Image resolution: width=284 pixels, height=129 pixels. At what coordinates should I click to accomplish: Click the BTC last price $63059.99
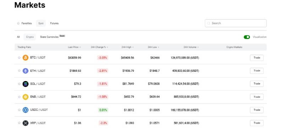[75, 58]
